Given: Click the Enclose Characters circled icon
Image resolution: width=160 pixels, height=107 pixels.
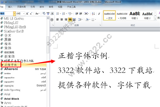Looking at the screenshot, I should (52, 19).
